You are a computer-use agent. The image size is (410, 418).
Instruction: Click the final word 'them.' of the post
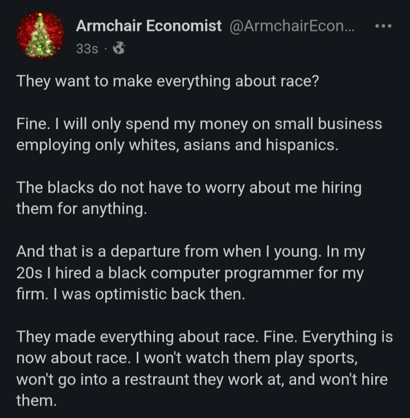click(x=36, y=401)
